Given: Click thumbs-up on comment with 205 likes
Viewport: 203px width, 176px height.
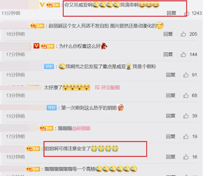Looking at the screenshot, I should click(183, 34).
